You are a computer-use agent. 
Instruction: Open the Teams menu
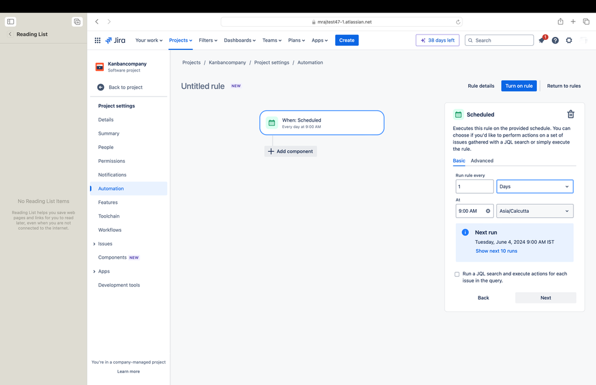(x=272, y=41)
